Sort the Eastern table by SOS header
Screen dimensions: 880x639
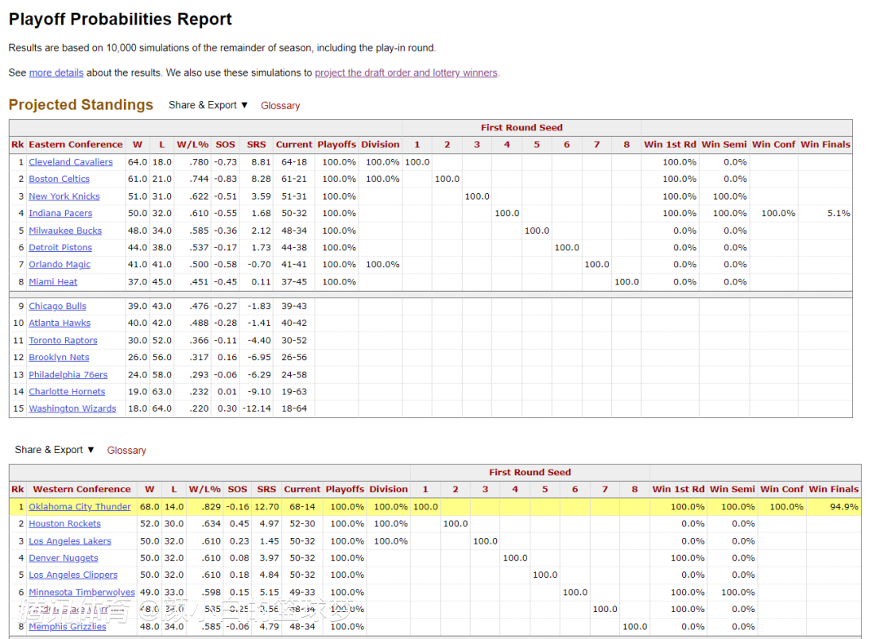coord(225,144)
